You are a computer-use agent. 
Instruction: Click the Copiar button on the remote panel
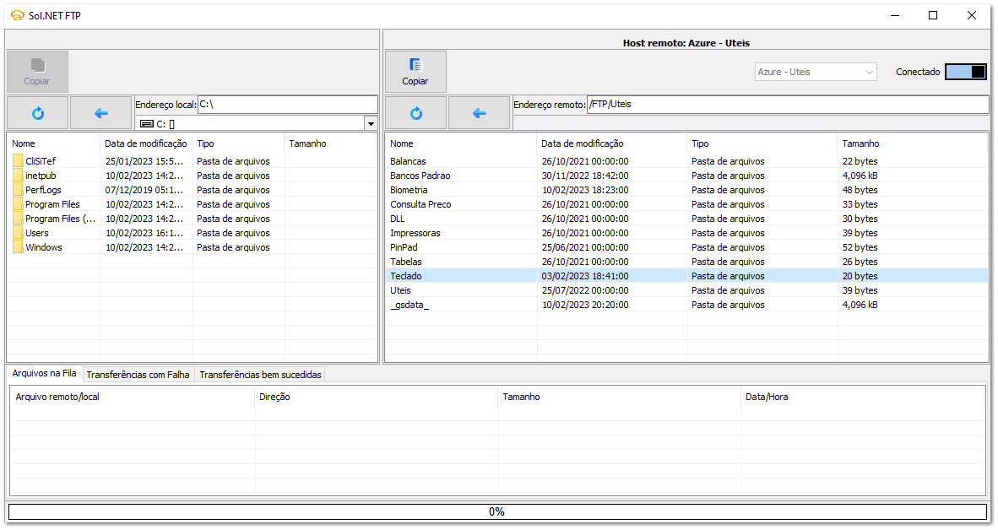pos(415,72)
